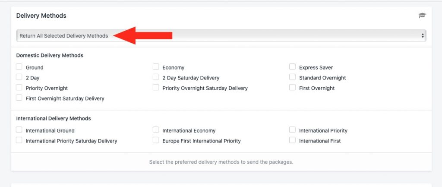The width and height of the screenshot is (442, 187).
Task: Click the dropdown stepper arrows at right
Action: point(423,36)
